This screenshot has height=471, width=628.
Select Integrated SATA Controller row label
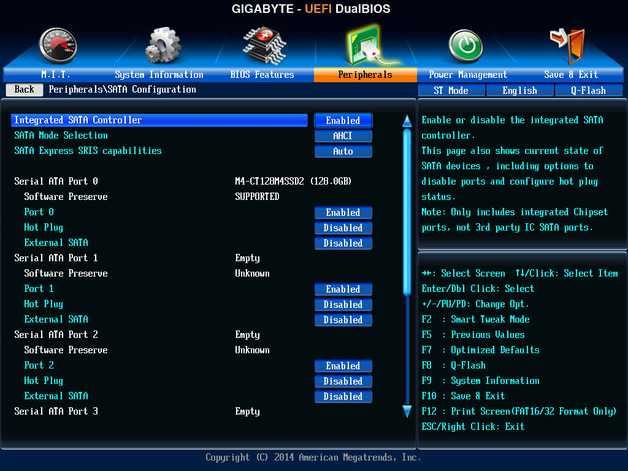(159, 120)
